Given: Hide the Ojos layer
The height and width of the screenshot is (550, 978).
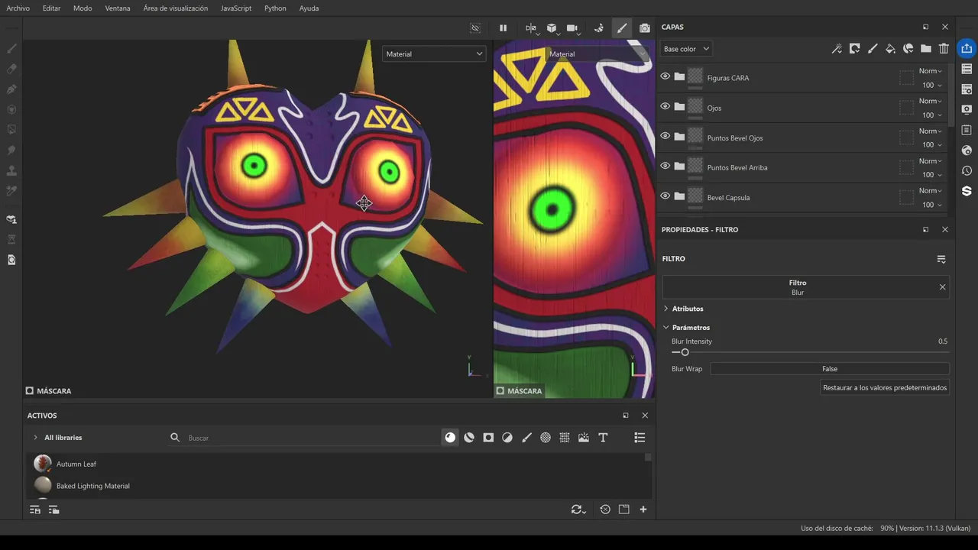Looking at the screenshot, I should click(x=665, y=107).
